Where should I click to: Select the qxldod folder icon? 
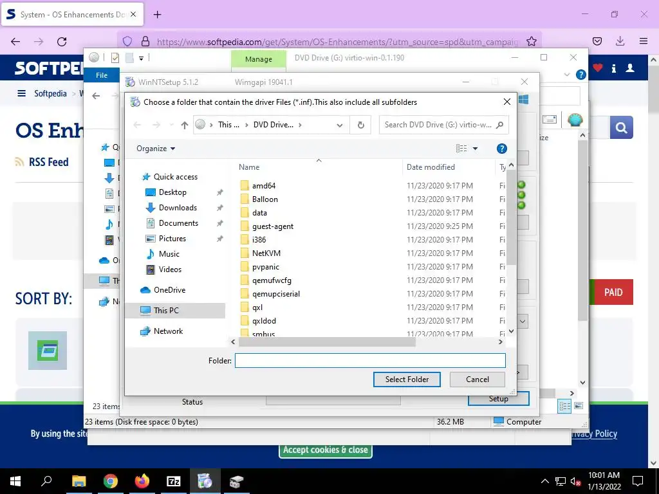point(245,320)
